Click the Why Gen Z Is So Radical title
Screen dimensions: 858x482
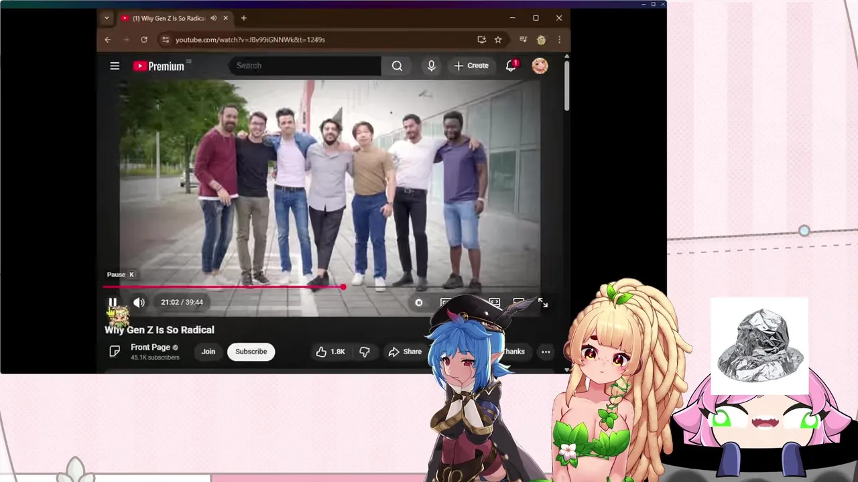(160, 329)
